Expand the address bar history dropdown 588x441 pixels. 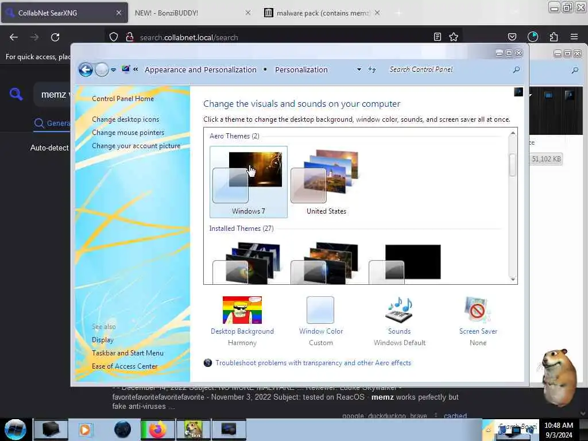click(x=359, y=69)
